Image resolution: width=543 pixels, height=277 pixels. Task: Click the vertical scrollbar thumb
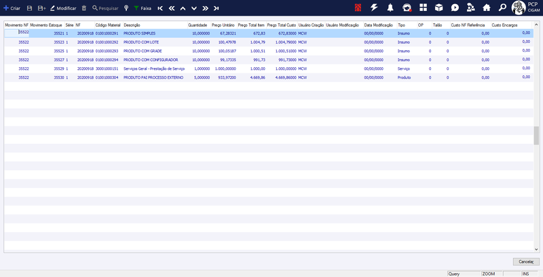coord(536,135)
